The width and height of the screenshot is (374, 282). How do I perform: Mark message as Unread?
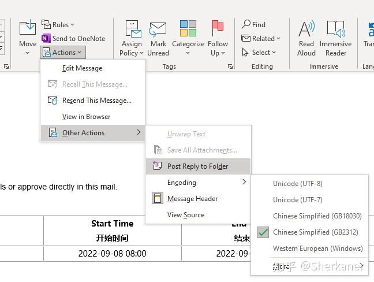pos(158,38)
